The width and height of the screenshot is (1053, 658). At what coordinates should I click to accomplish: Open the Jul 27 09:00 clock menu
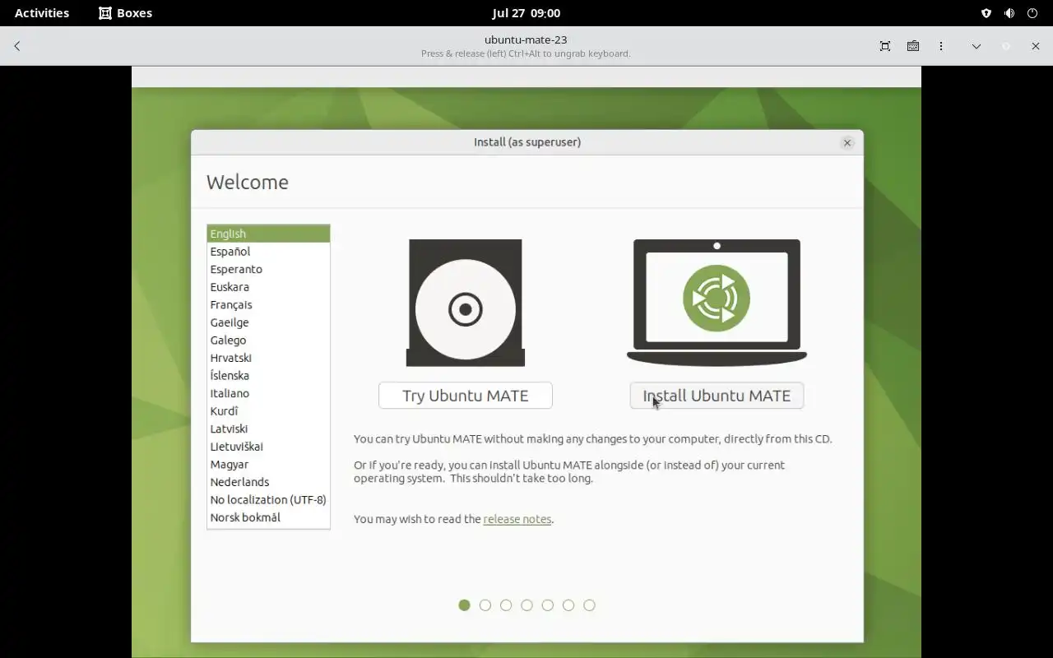[526, 13]
